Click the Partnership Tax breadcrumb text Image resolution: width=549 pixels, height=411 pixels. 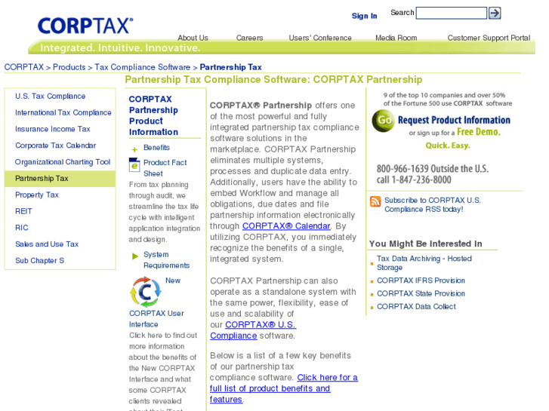tap(230, 67)
